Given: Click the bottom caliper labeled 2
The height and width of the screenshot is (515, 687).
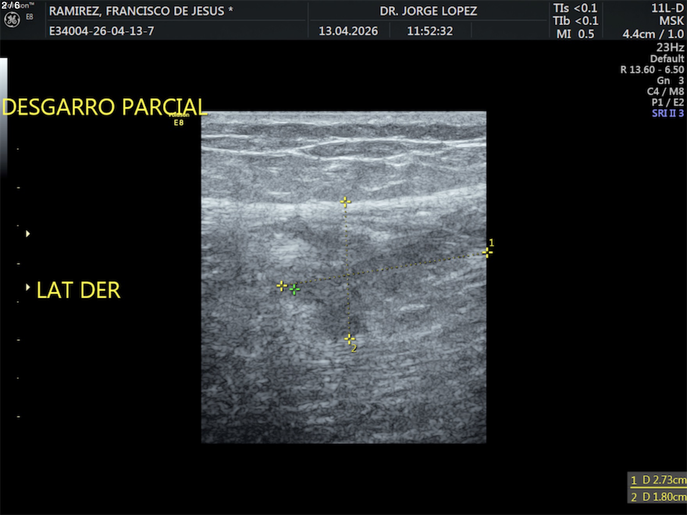Looking at the screenshot, I should pyautogui.click(x=349, y=339).
